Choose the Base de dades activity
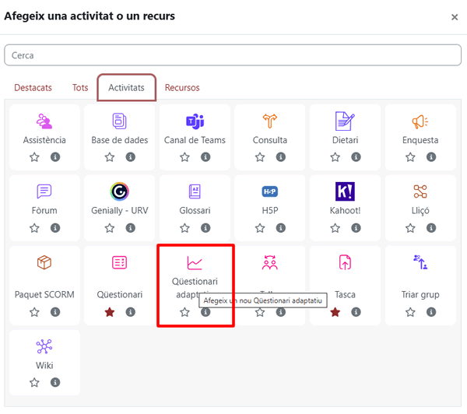This screenshot has width=467, height=414. pyautogui.click(x=119, y=121)
